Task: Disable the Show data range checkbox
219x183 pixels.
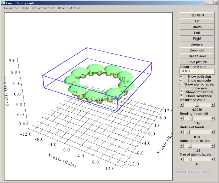Action: pyautogui.click(x=181, y=92)
